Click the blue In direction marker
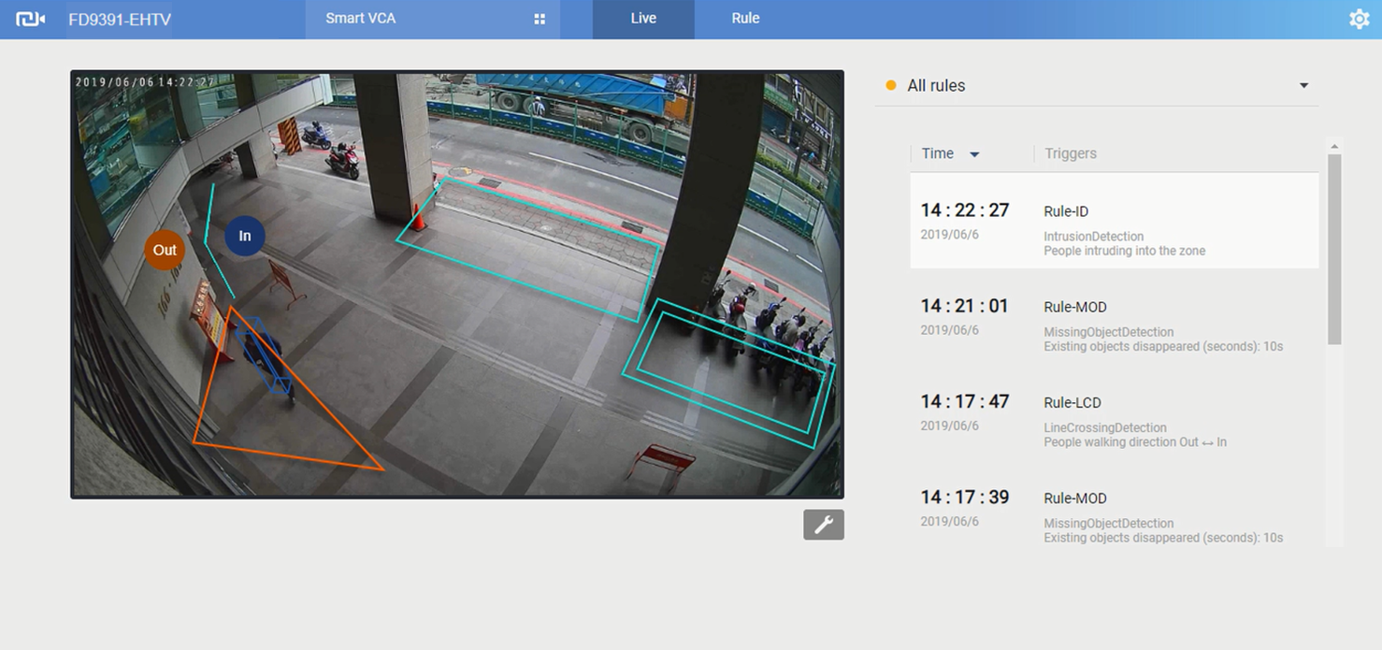1382x650 pixels. click(244, 236)
